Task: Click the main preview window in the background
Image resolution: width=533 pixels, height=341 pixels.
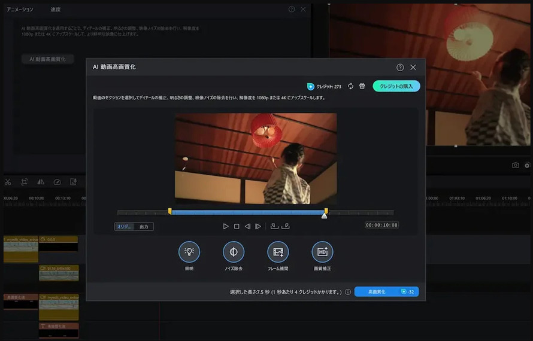Action: (429, 75)
